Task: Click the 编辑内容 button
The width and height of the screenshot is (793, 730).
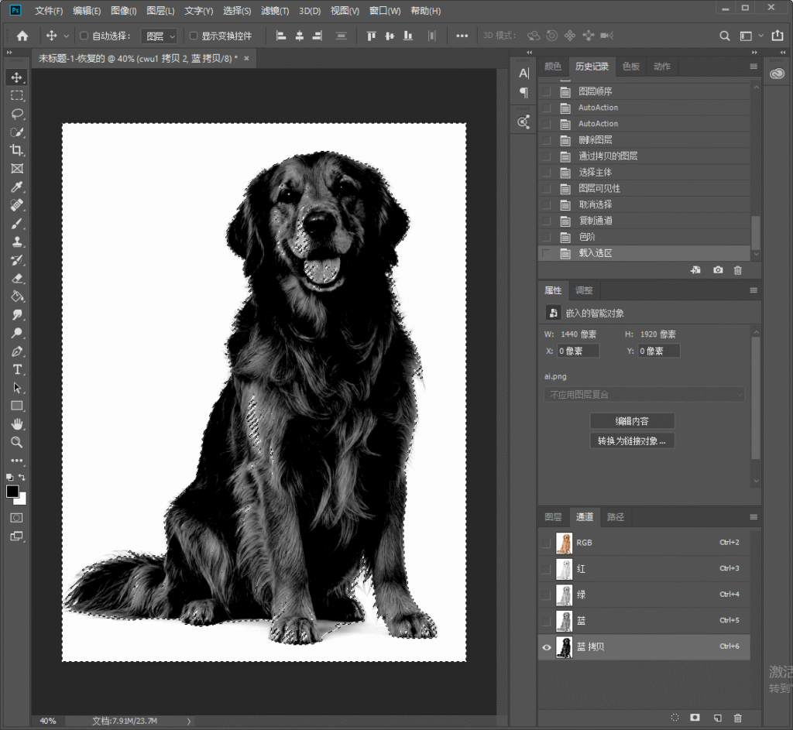Action: (632, 420)
